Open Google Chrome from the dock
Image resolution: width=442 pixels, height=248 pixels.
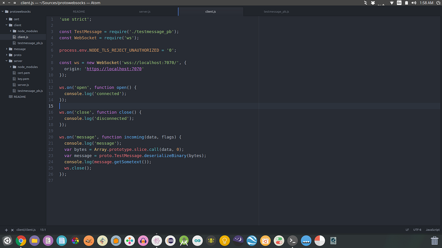21,241
